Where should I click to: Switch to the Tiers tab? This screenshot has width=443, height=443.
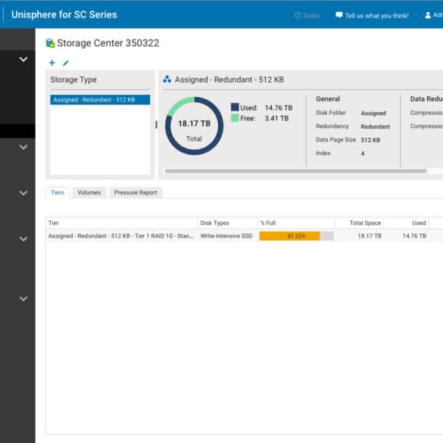pos(58,192)
